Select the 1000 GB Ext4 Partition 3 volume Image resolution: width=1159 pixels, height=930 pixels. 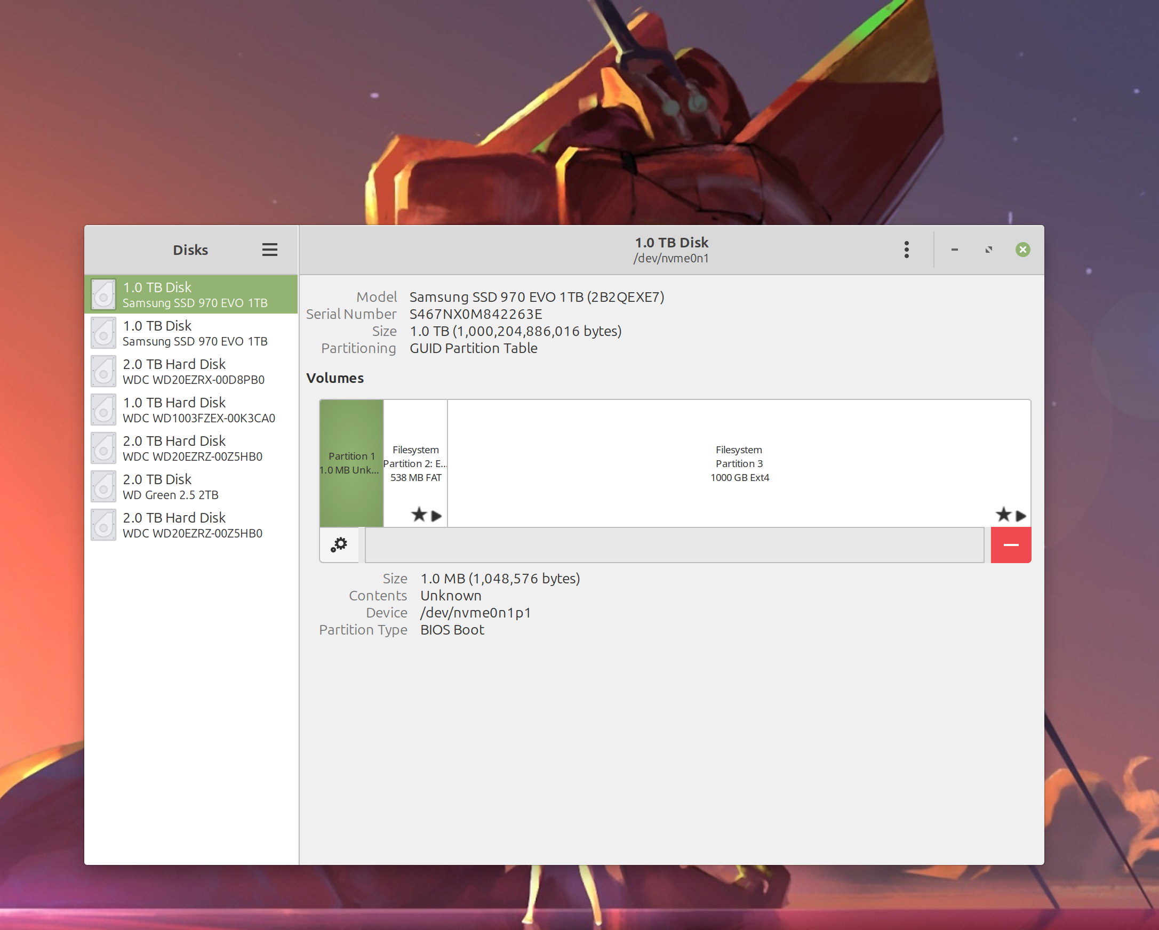[739, 462]
